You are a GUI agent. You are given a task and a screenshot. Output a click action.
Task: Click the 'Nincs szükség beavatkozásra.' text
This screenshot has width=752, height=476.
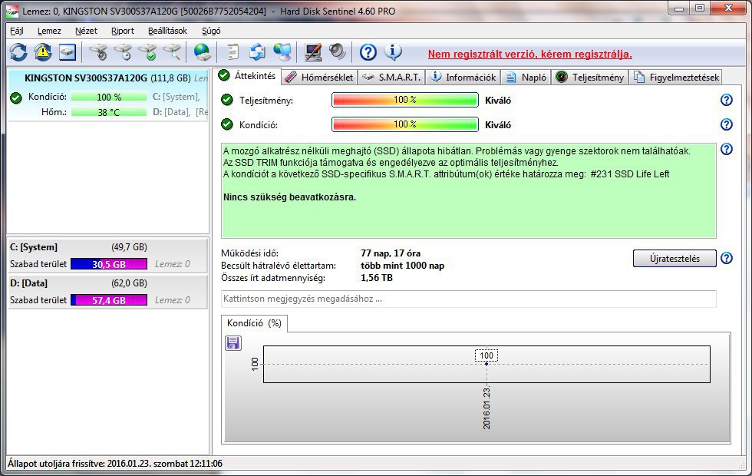[x=290, y=197]
